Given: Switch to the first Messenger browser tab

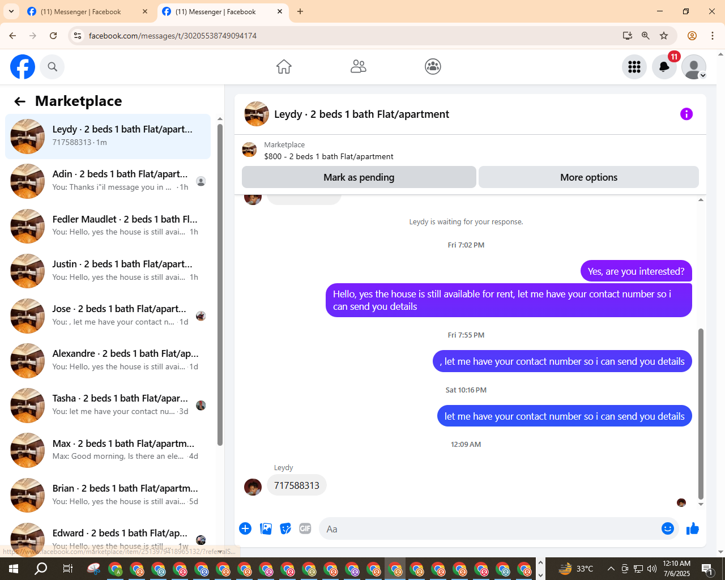Looking at the screenshot, I should pos(80,11).
